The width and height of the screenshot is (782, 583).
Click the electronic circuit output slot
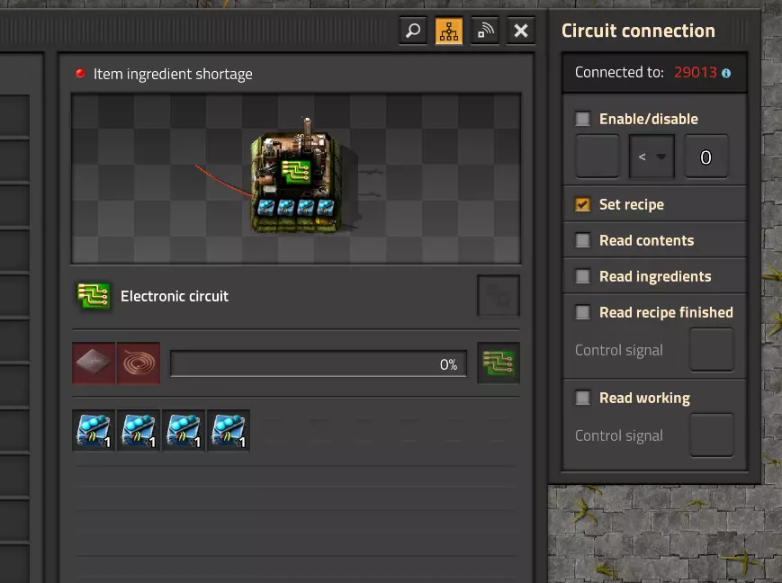[499, 363]
